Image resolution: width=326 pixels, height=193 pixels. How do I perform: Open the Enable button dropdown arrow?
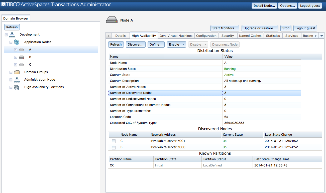pyautogui.click(x=183, y=45)
